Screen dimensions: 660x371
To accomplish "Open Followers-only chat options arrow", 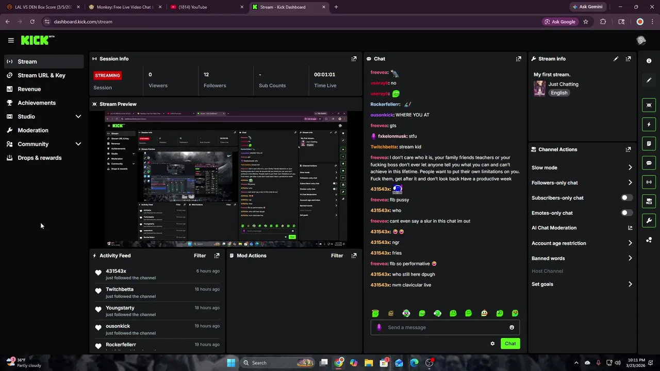I will [630, 182].
